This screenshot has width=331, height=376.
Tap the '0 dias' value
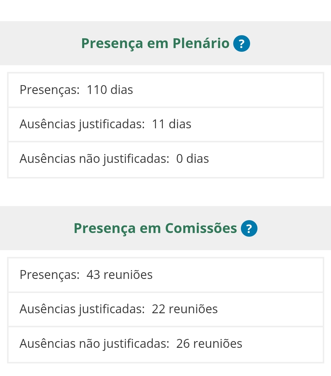(192, 159)
